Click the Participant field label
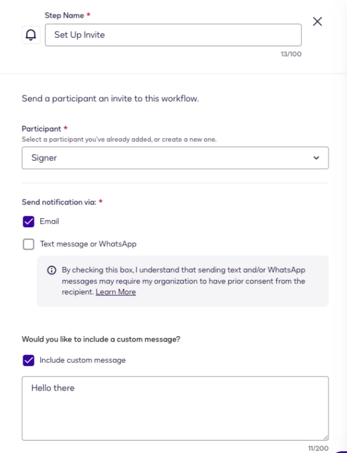Image resolution: width=347 pixels, height=453 pixels. [42, 129]
